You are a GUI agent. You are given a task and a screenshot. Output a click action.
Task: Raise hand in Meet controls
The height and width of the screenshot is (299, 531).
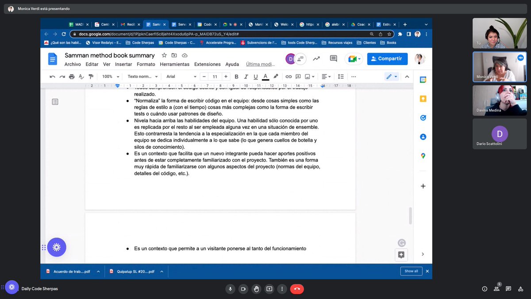pos(256,289)
